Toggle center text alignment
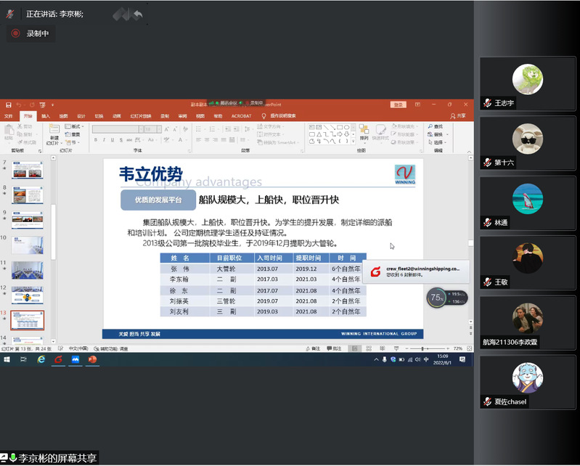 (207, 140)
